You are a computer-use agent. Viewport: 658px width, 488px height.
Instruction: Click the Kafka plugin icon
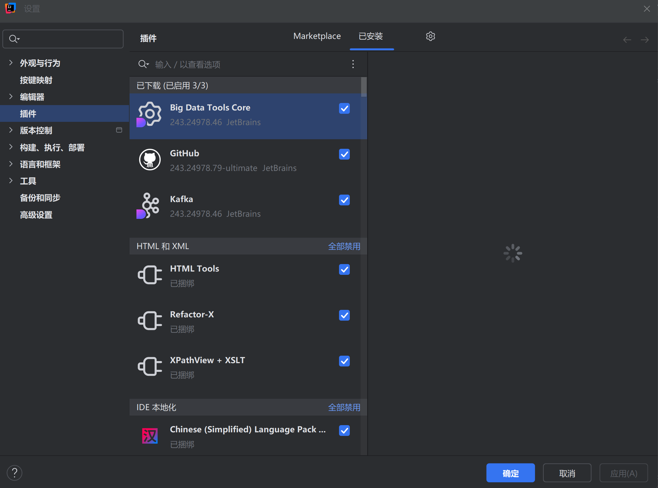tap(149, 206)
